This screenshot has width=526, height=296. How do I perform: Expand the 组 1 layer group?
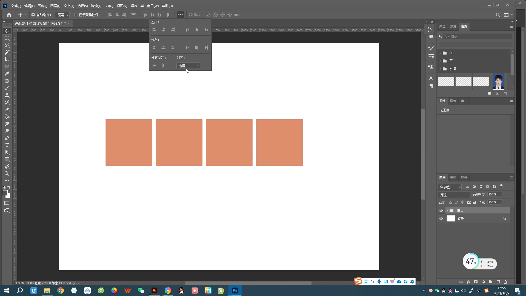447,210
